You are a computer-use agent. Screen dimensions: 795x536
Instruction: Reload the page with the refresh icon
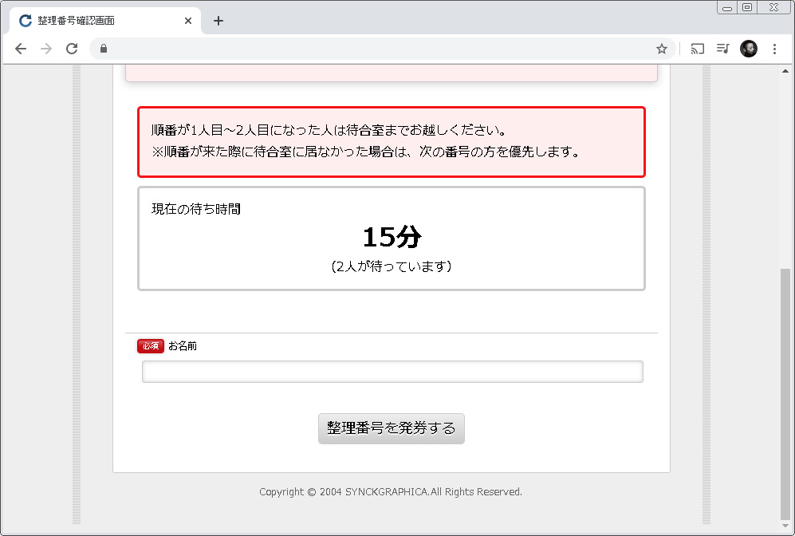pyautogui.click(x=72, y=49)
